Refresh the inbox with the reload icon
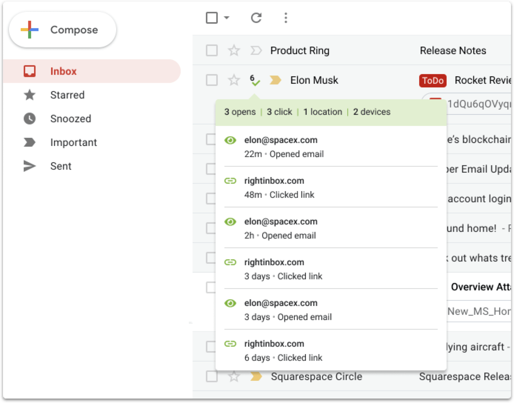514x403 pixels. (256, 17)
